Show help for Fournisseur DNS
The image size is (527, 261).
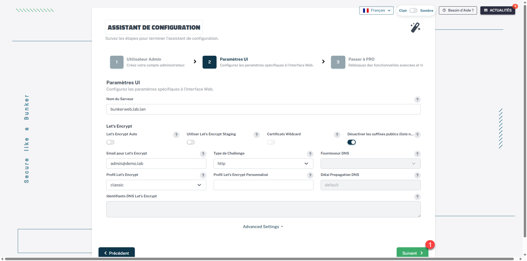point(417,154)
